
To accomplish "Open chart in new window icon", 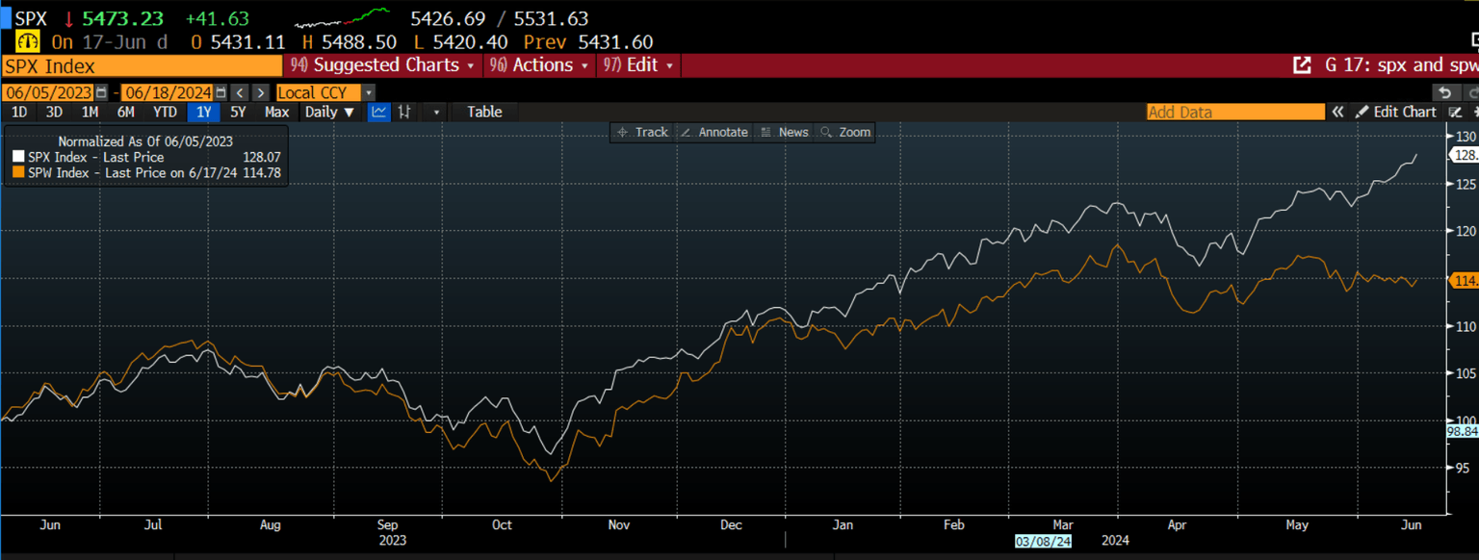I will (x=1302, y=65).
